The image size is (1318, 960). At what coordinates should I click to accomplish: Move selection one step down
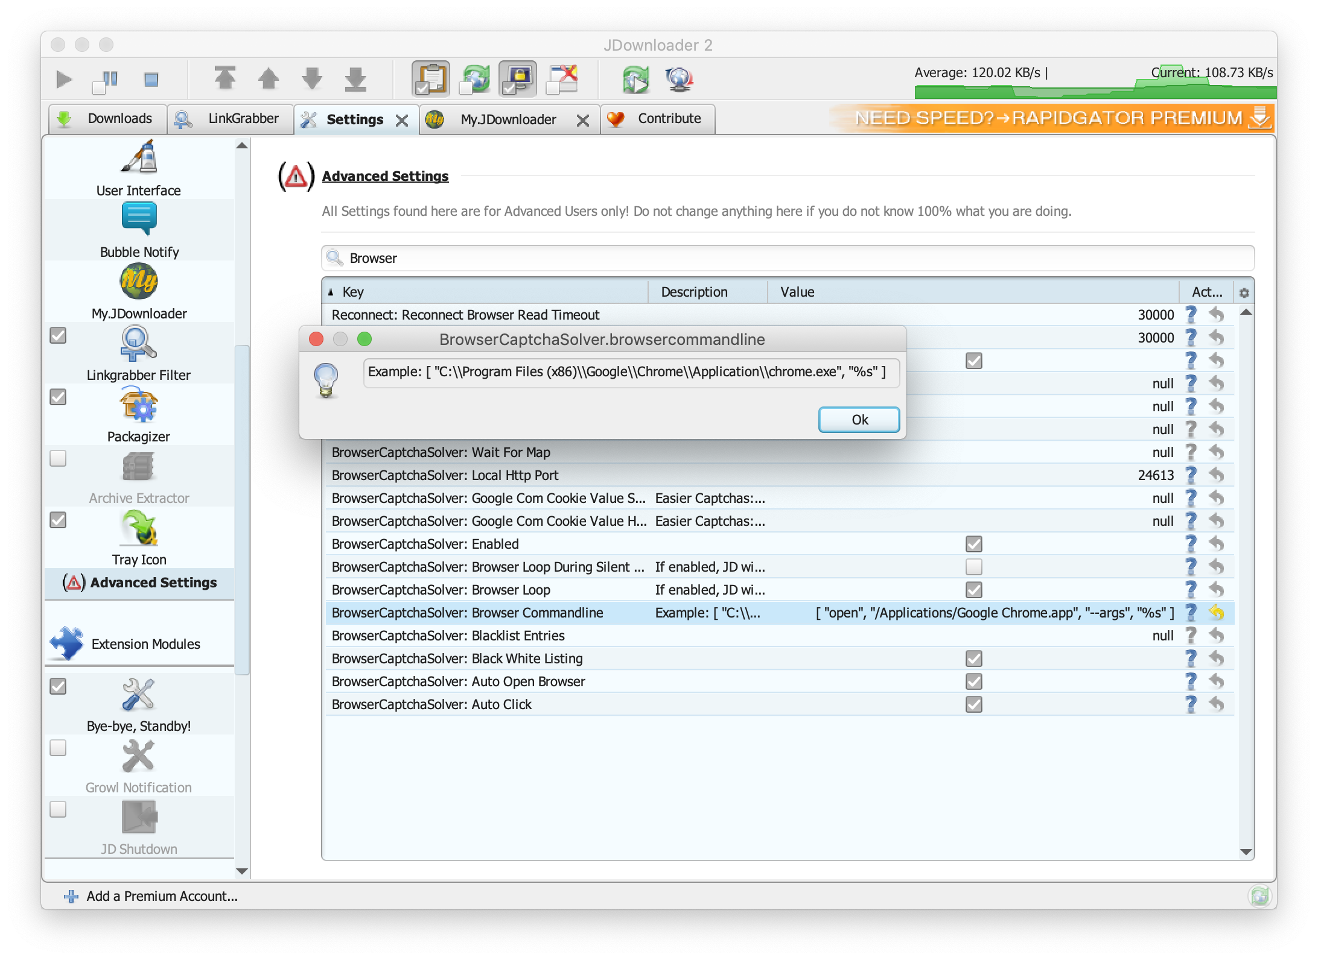tap(312, 79)
